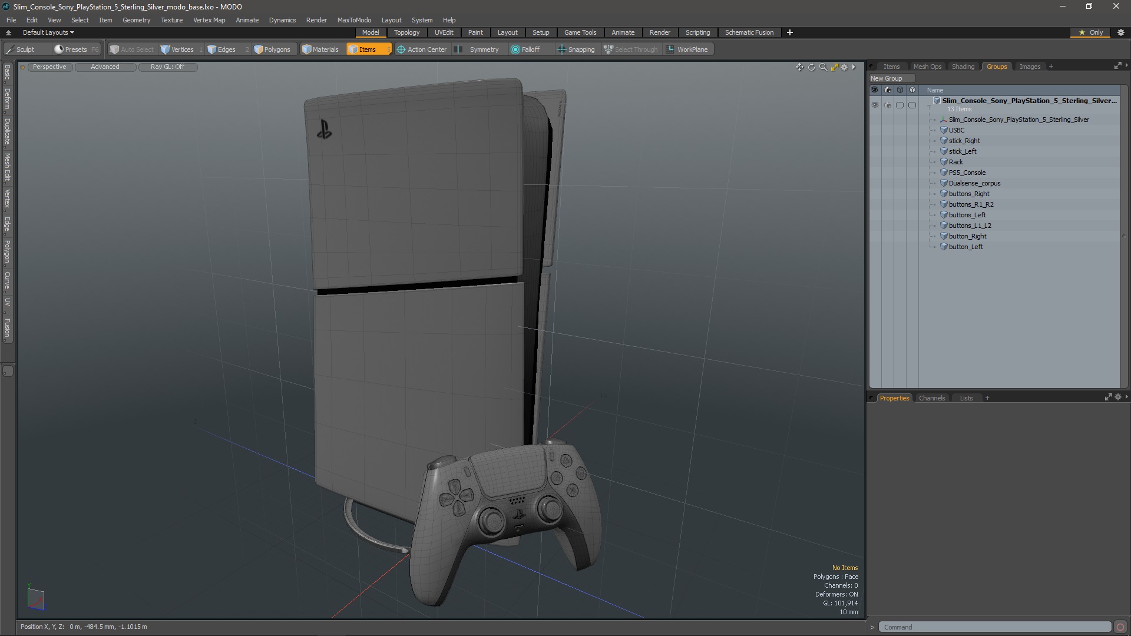This screenshot has width=1131, height=636.
Task: Select the buttons_R1_R2 tree item
Action: 971,204
